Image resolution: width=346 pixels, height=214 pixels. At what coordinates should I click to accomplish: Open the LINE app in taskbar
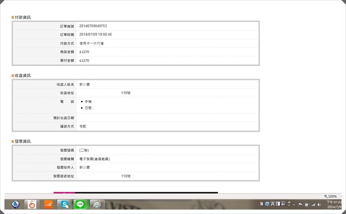point(80,204)
